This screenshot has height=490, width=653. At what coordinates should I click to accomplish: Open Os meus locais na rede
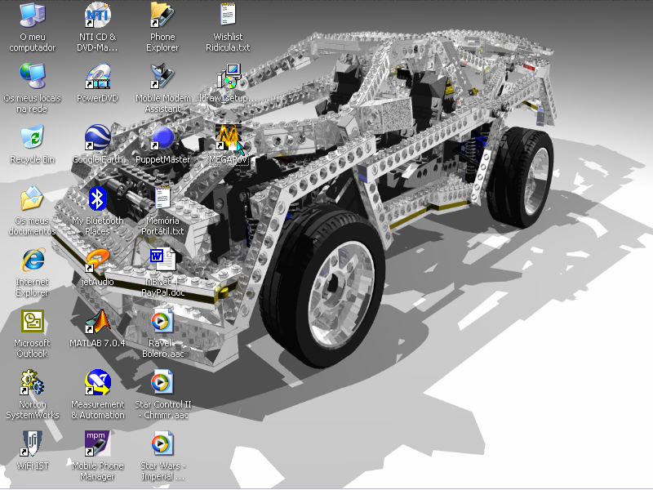[x=33, y=77]
